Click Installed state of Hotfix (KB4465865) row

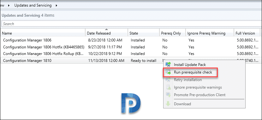click(138, 47)
